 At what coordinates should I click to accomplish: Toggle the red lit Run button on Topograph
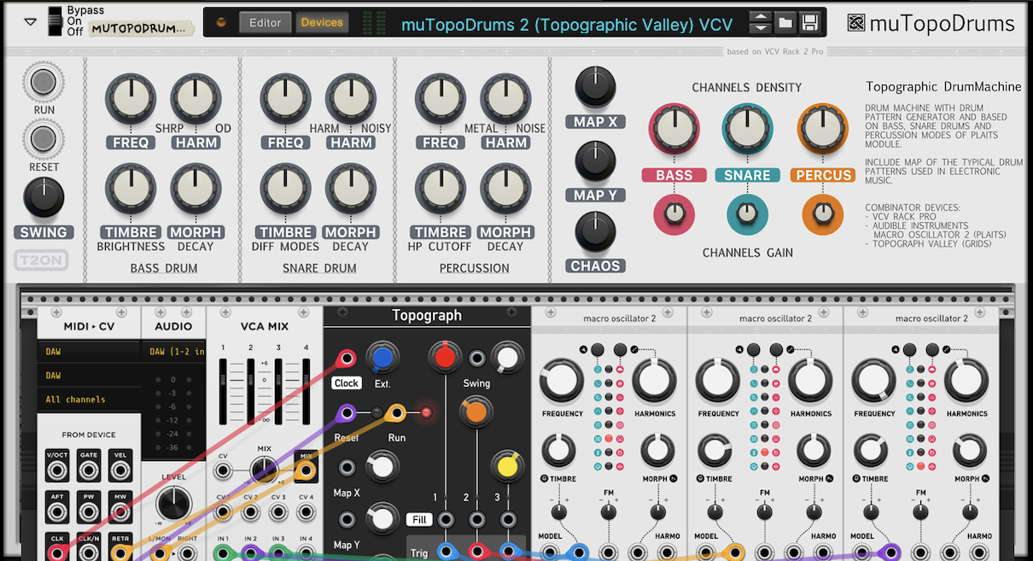coord(426,414)
